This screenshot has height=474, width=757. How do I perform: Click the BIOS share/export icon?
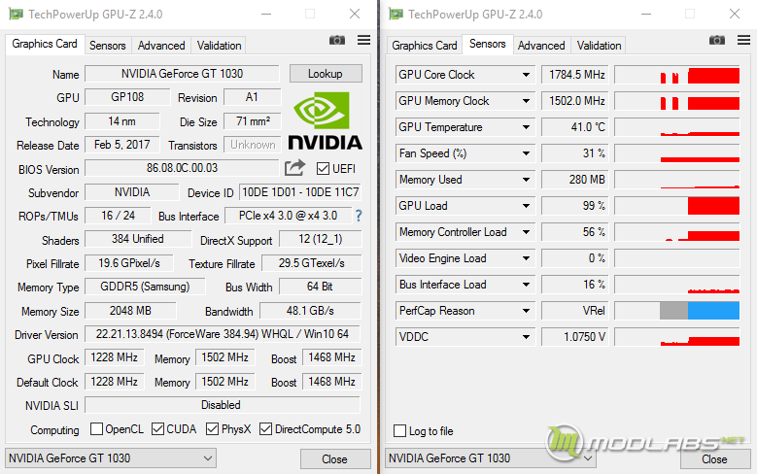pos(294,168)
